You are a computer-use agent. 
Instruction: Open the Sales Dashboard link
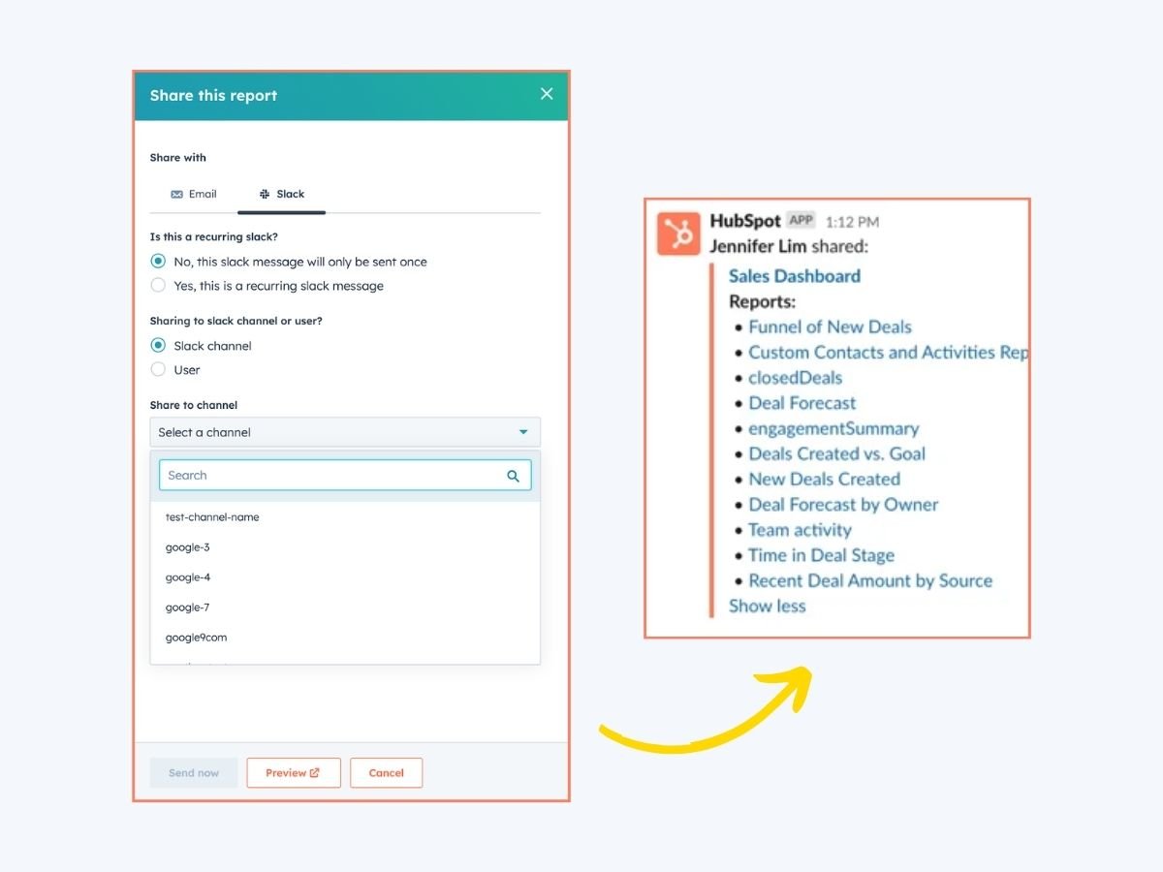[795, 276]
